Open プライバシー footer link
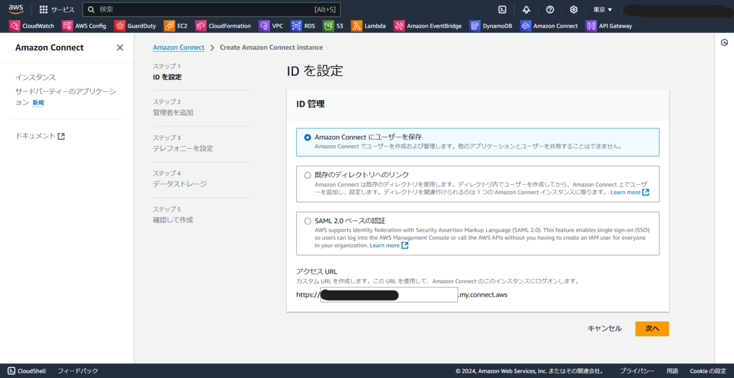This screenshot has width=734, height=378. (x=637, y=371)
